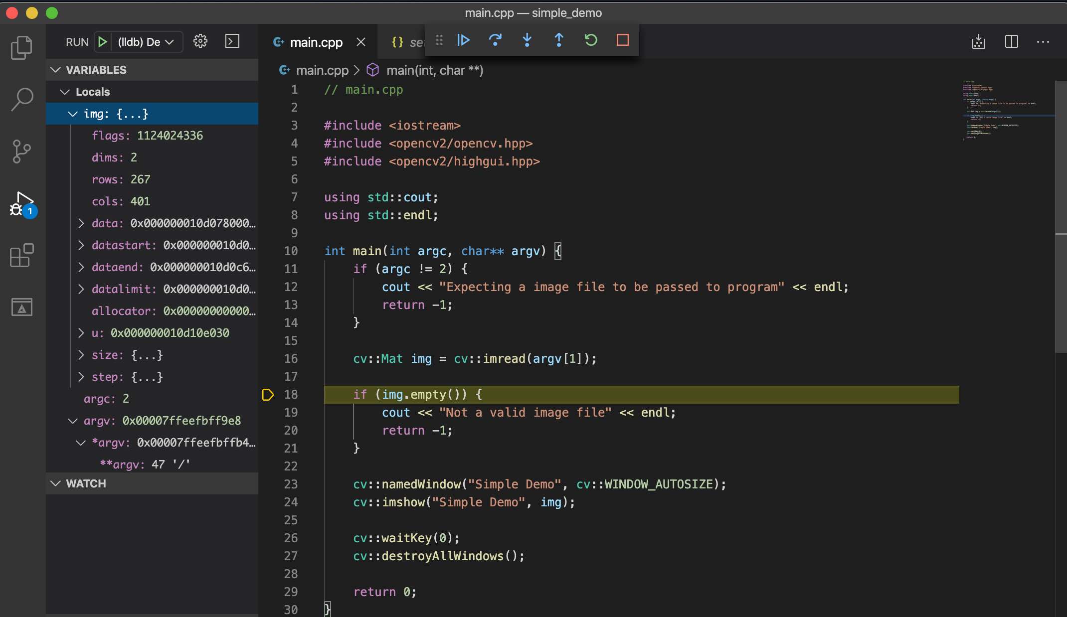1067x617 pixels.
Task: Expand the data pointer variable
Action: point(82,223)
